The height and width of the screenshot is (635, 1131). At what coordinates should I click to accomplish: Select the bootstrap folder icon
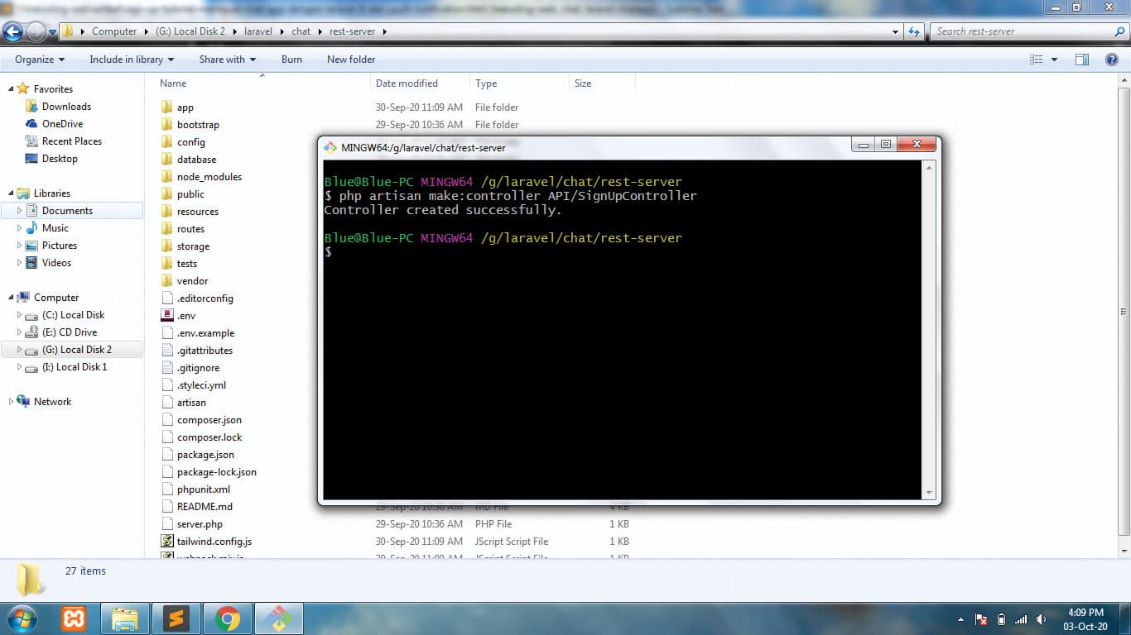(x=166, y=125)
